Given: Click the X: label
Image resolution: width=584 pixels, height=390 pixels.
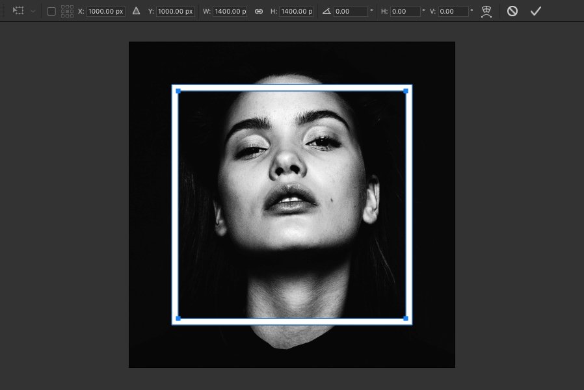Looking at the screenshot, I should pos(81,12).
